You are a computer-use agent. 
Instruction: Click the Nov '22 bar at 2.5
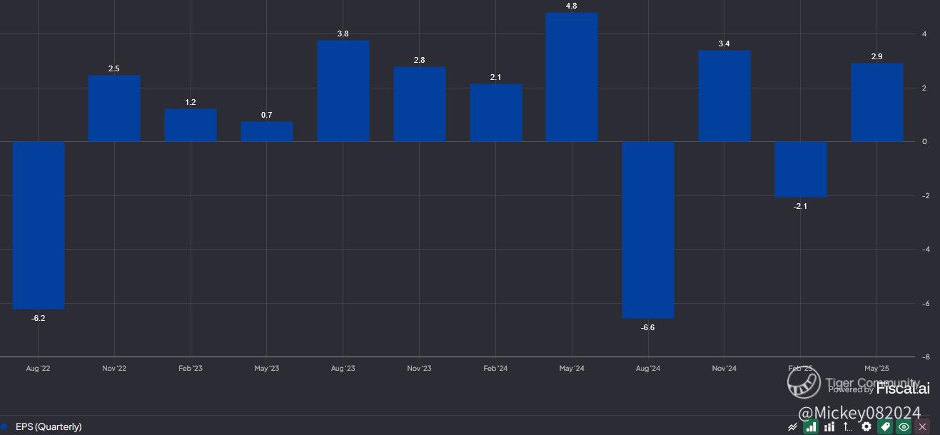click(114, 108)
